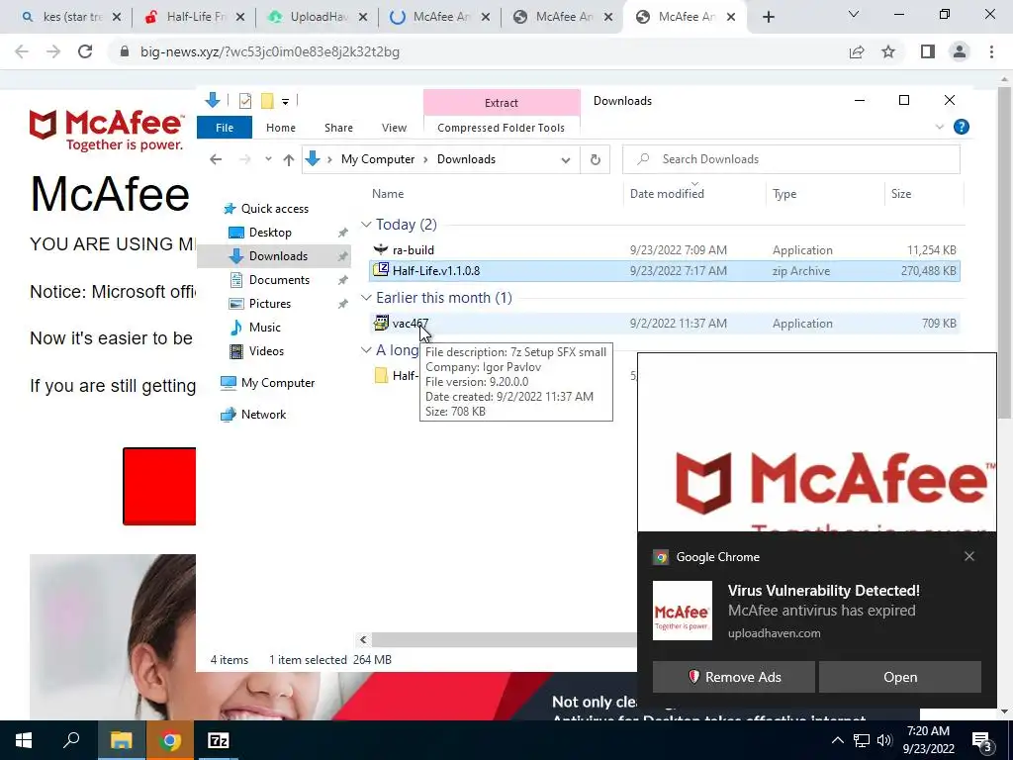The height and width of the screenshot is (760, 1013).
Task: Open Chrome tab search chevron
Action: [x=854, y=14]
